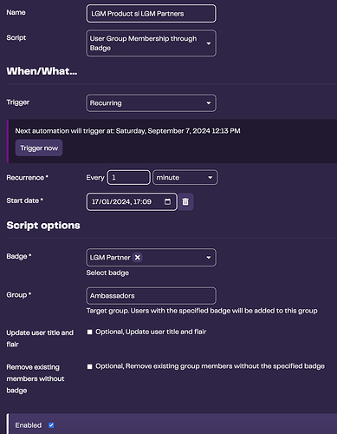Click the Trigger now button
The image size is (337, 434).
(x=39, y=148)
